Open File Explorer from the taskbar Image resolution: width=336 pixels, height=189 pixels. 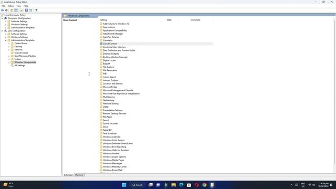(173, 185)
